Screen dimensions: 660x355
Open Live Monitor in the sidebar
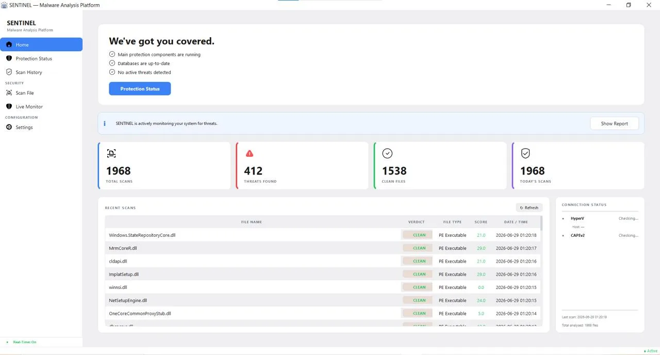tap(41, 106)
